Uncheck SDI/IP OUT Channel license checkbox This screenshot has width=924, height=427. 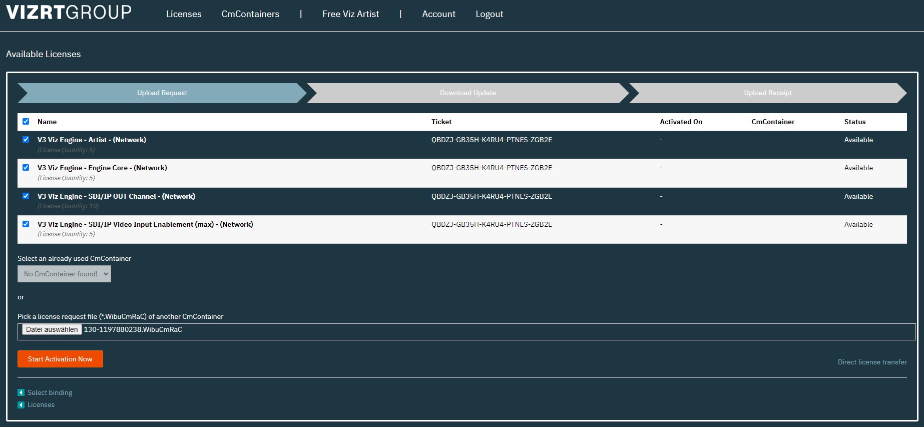26,196
